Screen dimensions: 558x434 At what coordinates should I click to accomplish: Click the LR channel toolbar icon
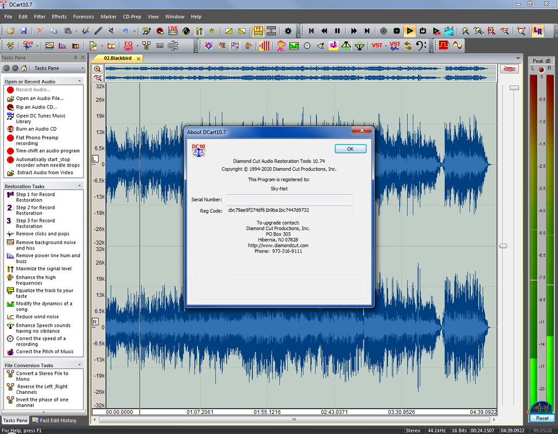[538, 31]
